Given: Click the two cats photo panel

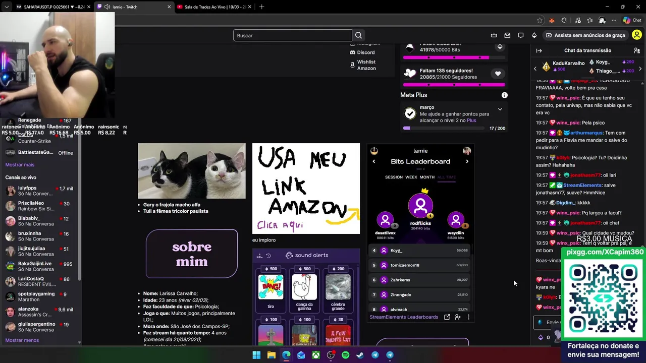Looking at the screenshot, I should tap(192, 171).
